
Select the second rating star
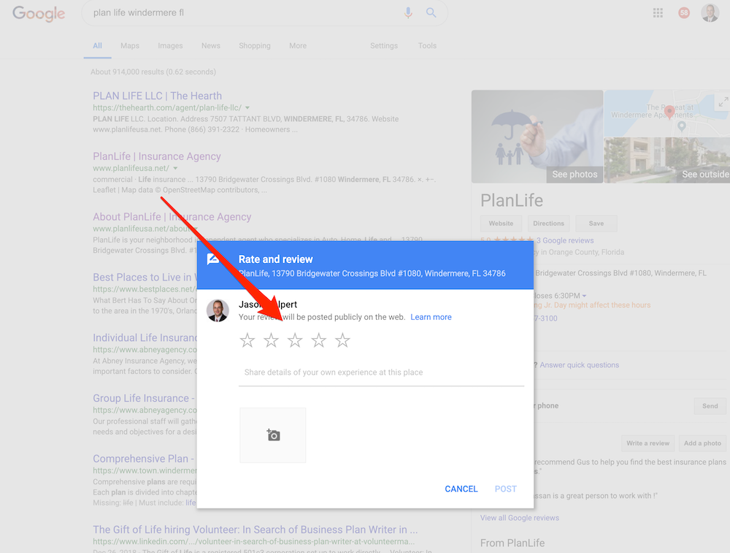[271, 340]
